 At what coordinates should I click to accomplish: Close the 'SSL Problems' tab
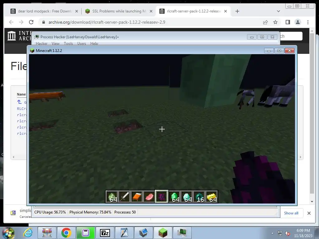(x=151, y=11)
